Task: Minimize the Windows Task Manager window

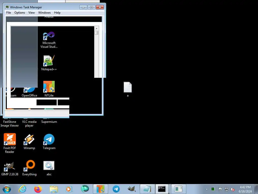Action: pyautogui.click(x=83, y=7)
